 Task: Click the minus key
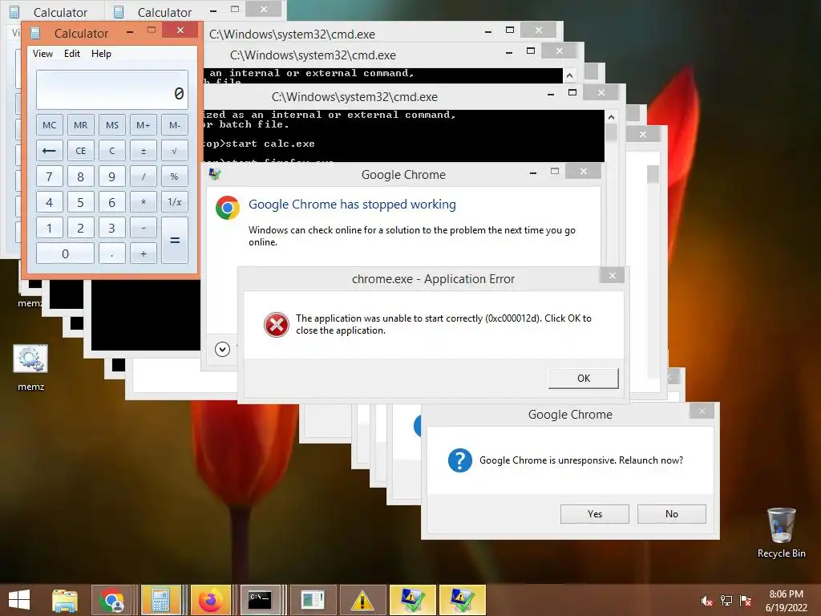(x=143, y=227)
